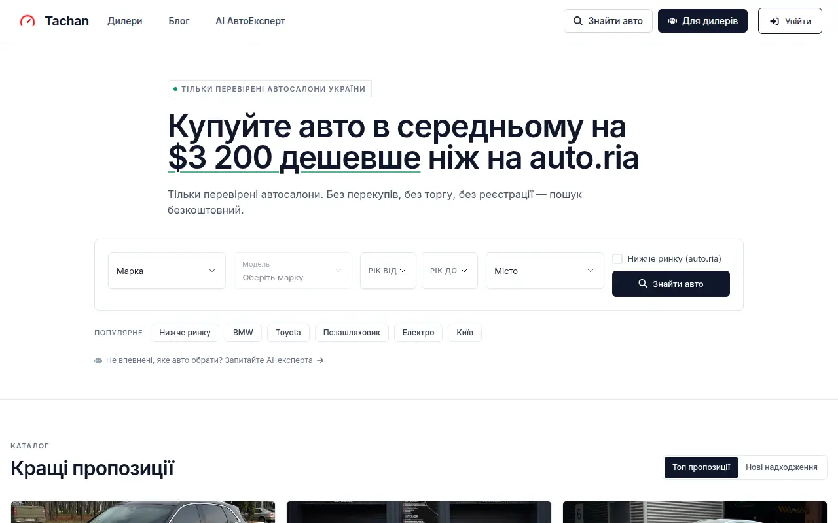Screen dimensions: 838x523
Task: Open the Місто city dropdown
Action: pos(545,271)
